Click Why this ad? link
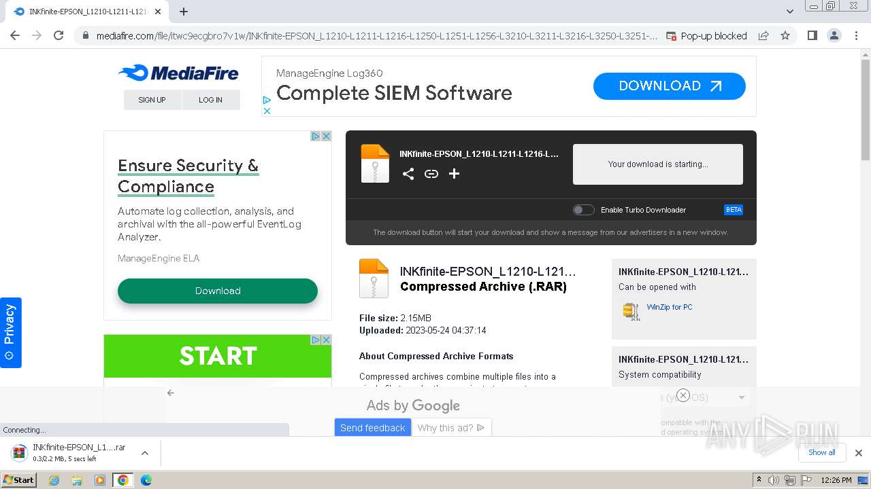The width and height of the screenshot is (871, 489). coord(451,428)
